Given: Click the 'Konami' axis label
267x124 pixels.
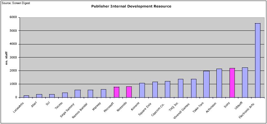Looking at the screenshot, I should pyautogui.click(x=135, y=106).
